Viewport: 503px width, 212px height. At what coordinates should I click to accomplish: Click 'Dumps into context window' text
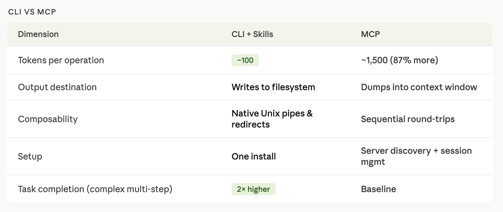point(419,87)
